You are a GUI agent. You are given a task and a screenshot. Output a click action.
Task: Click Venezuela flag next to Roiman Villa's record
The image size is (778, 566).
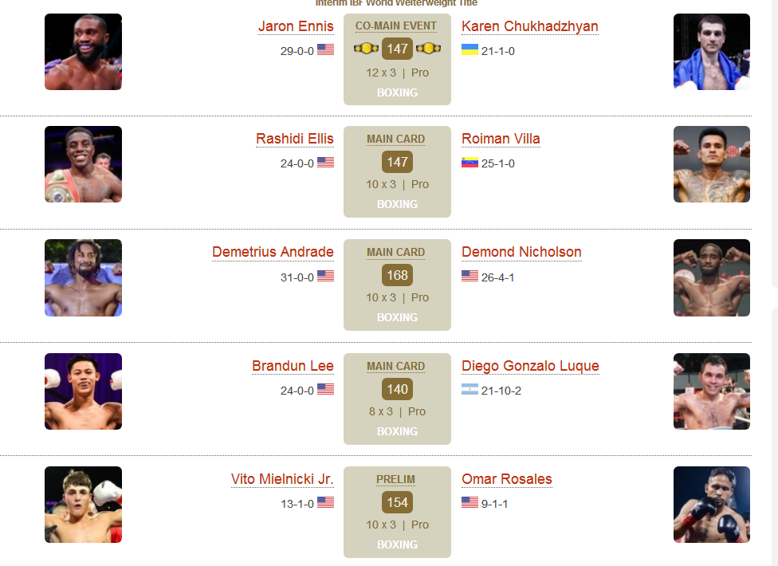point(470,163)
